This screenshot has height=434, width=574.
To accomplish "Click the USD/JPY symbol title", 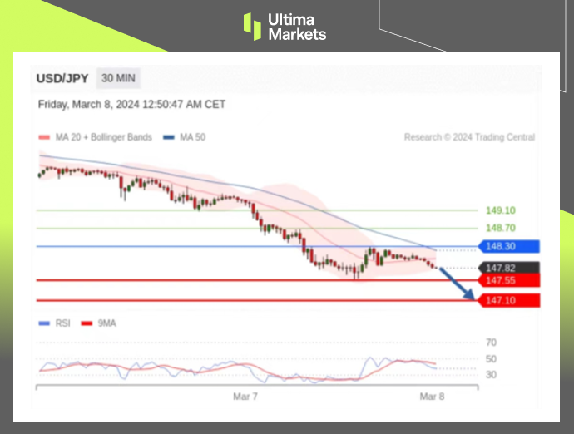I will (x=62, y=79).
